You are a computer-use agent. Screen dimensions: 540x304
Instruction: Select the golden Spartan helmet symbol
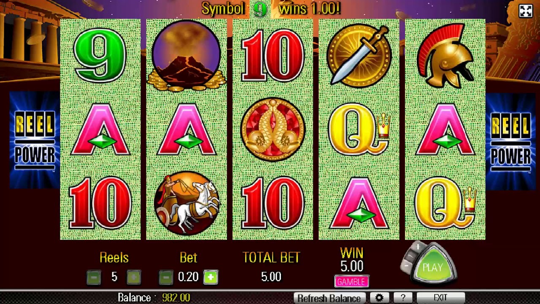[x=445, y=55]
